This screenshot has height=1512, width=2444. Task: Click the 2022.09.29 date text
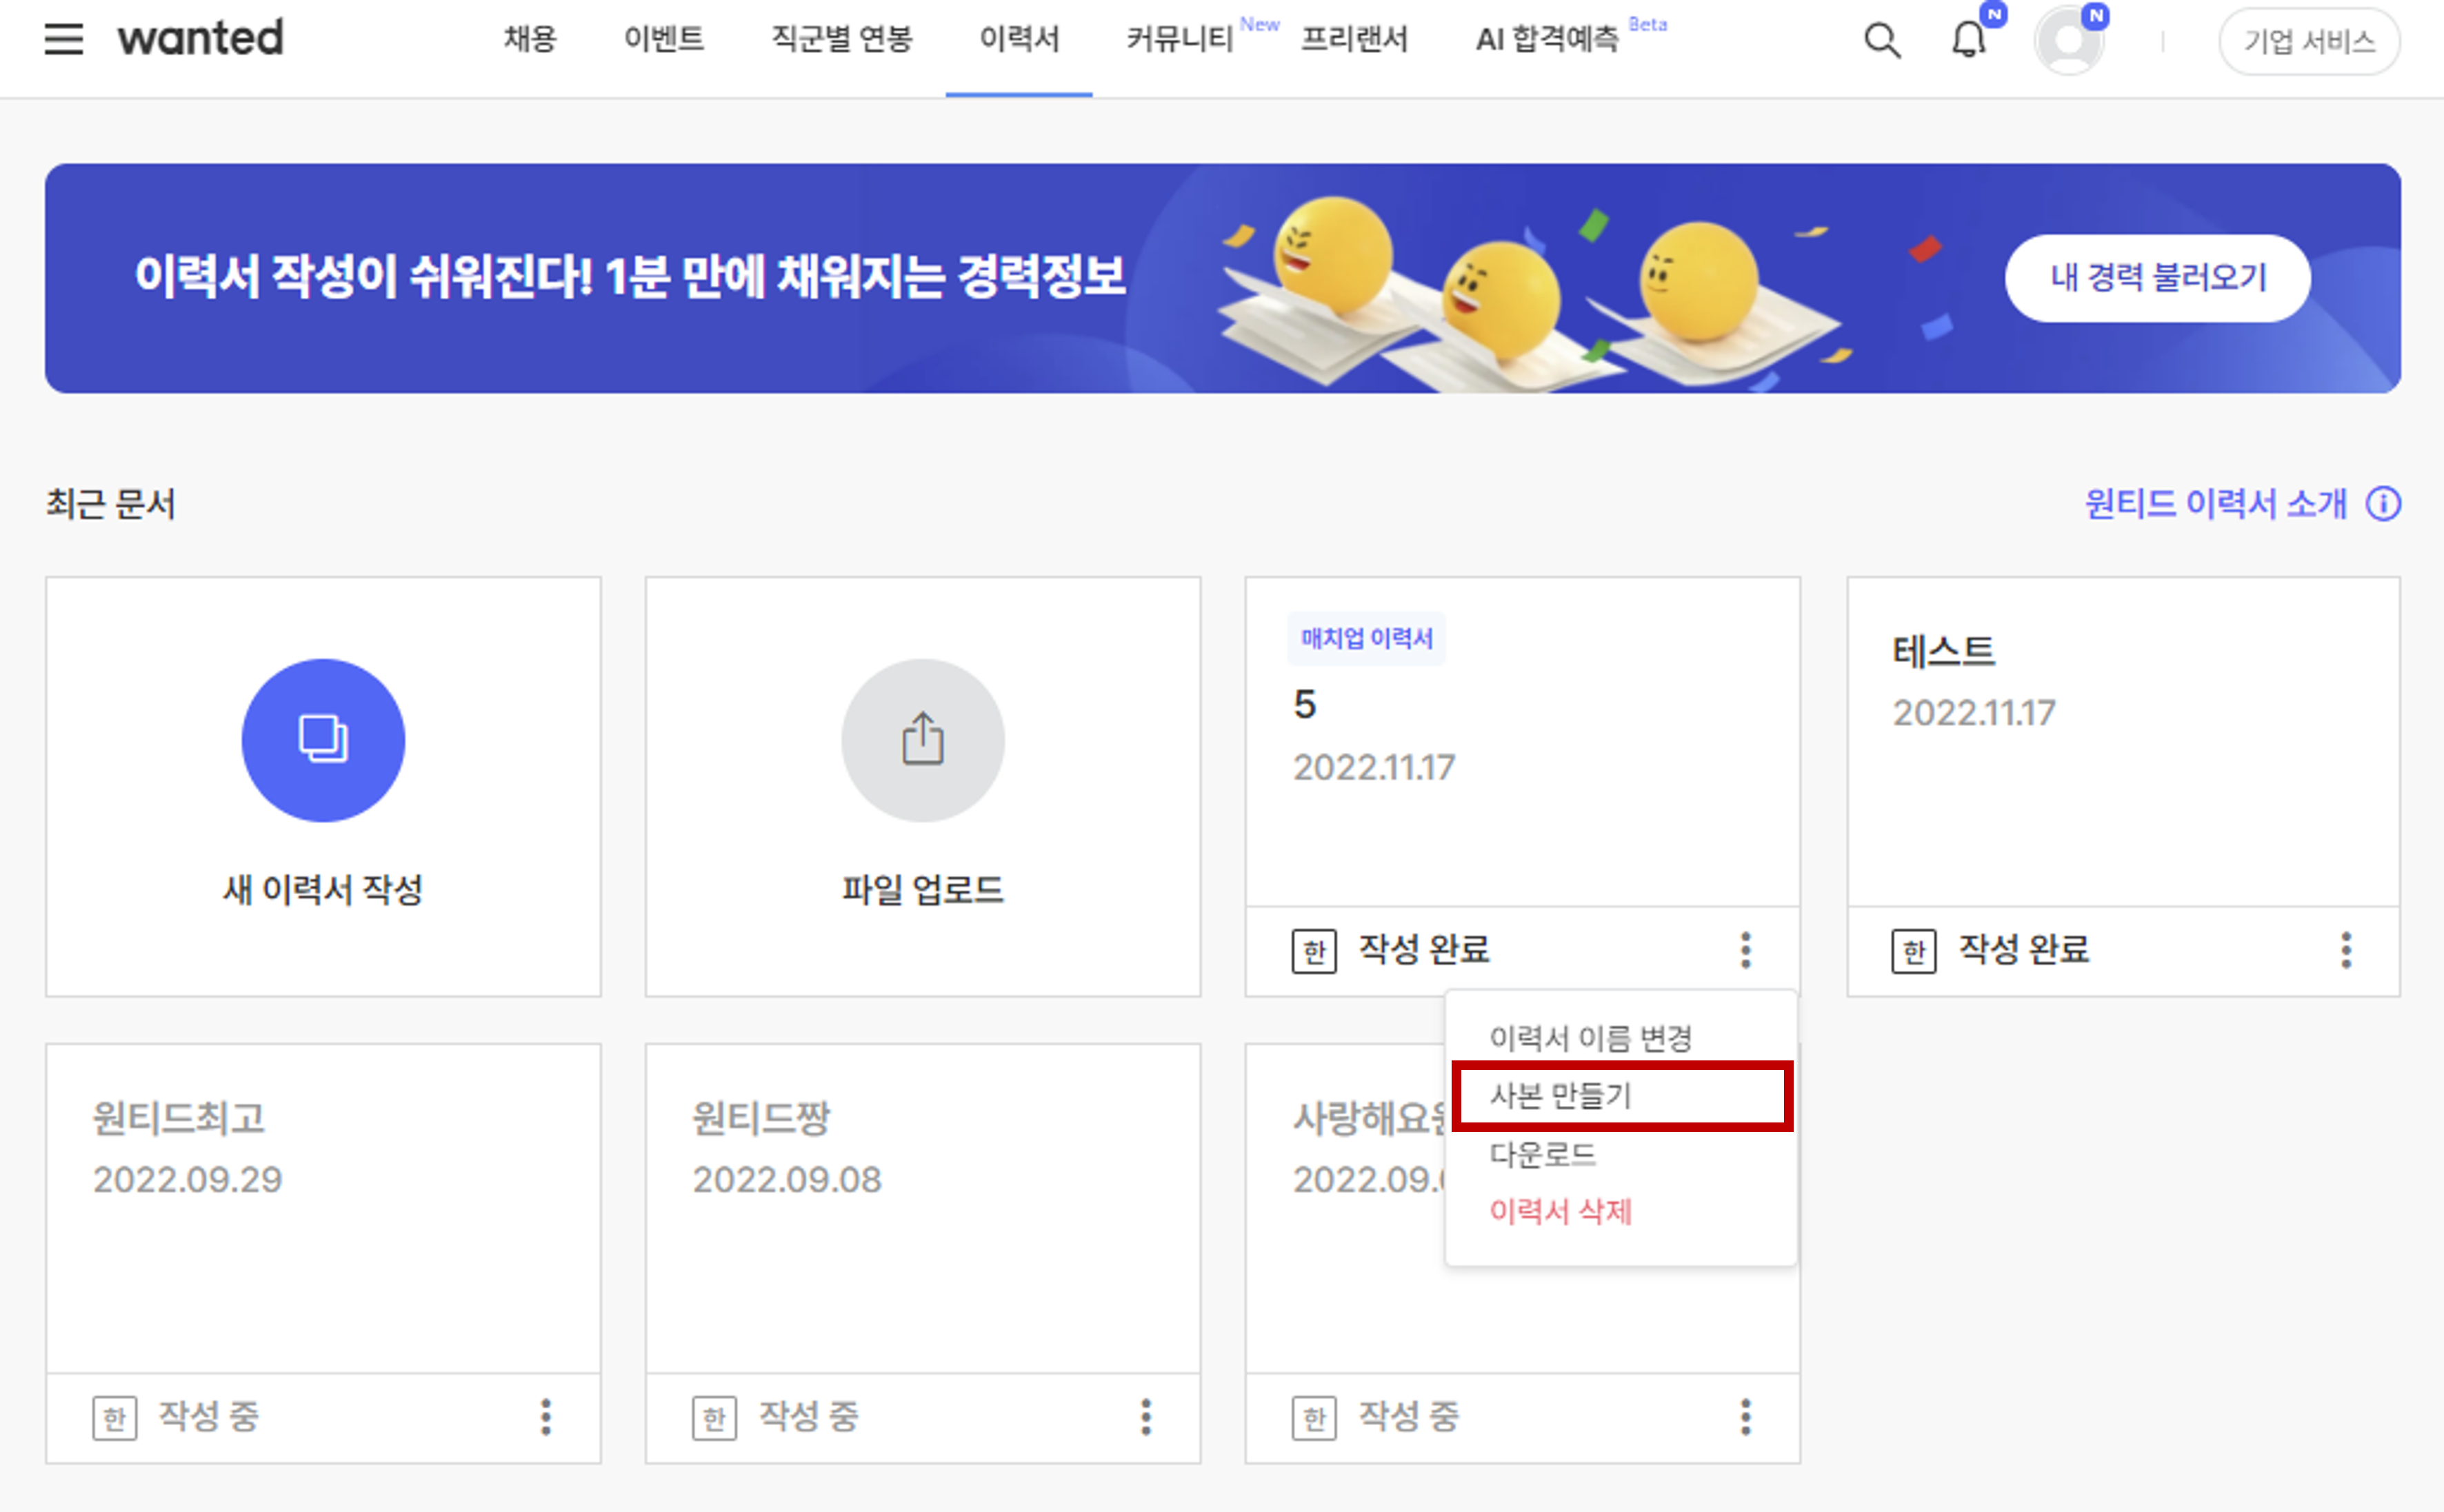pos(188,1180)
